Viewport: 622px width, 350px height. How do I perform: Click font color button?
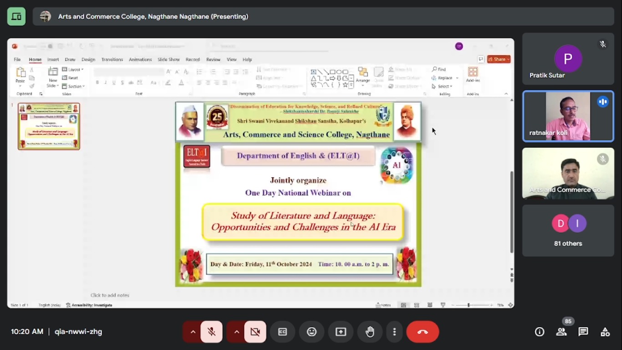[181, 82]
